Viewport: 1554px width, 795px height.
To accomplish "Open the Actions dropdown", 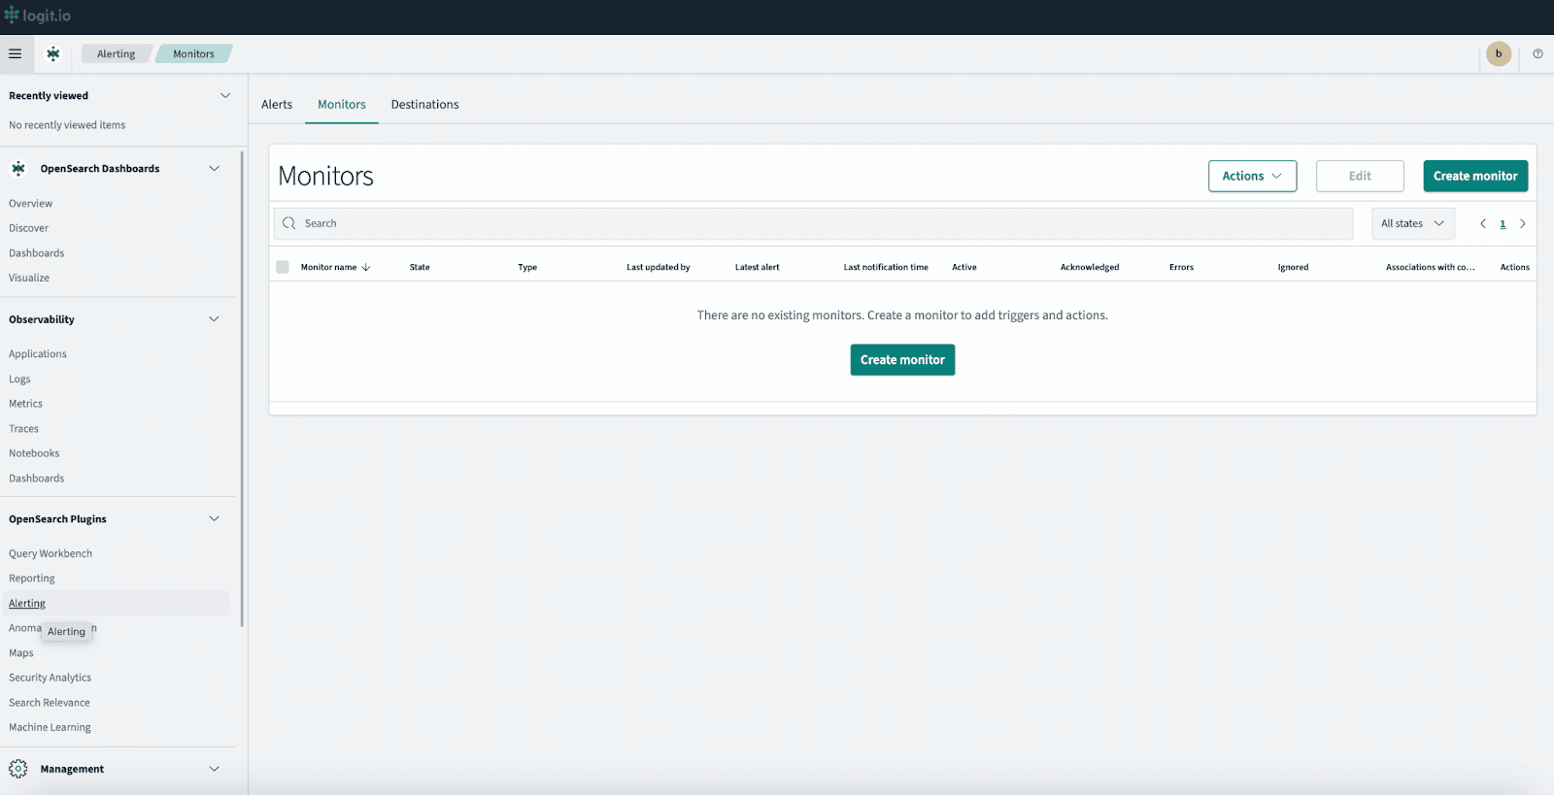I will tap(1253, 176).
